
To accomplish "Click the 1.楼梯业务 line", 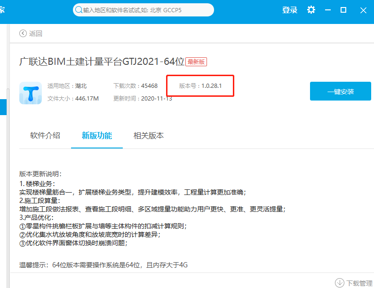I will (x=38, y=184).
